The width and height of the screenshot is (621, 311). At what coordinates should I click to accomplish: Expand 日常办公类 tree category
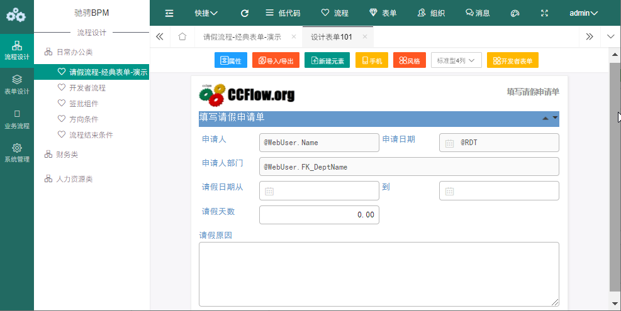pyautogui.click(x=68, y=52)
